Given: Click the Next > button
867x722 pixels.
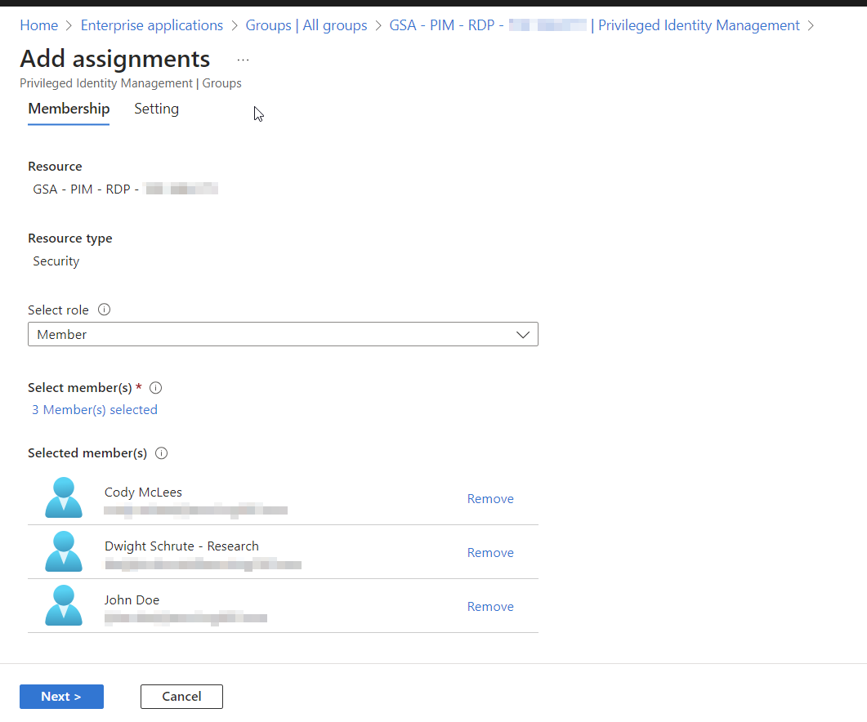Looking at the screenshot, I should click(61, 697).
